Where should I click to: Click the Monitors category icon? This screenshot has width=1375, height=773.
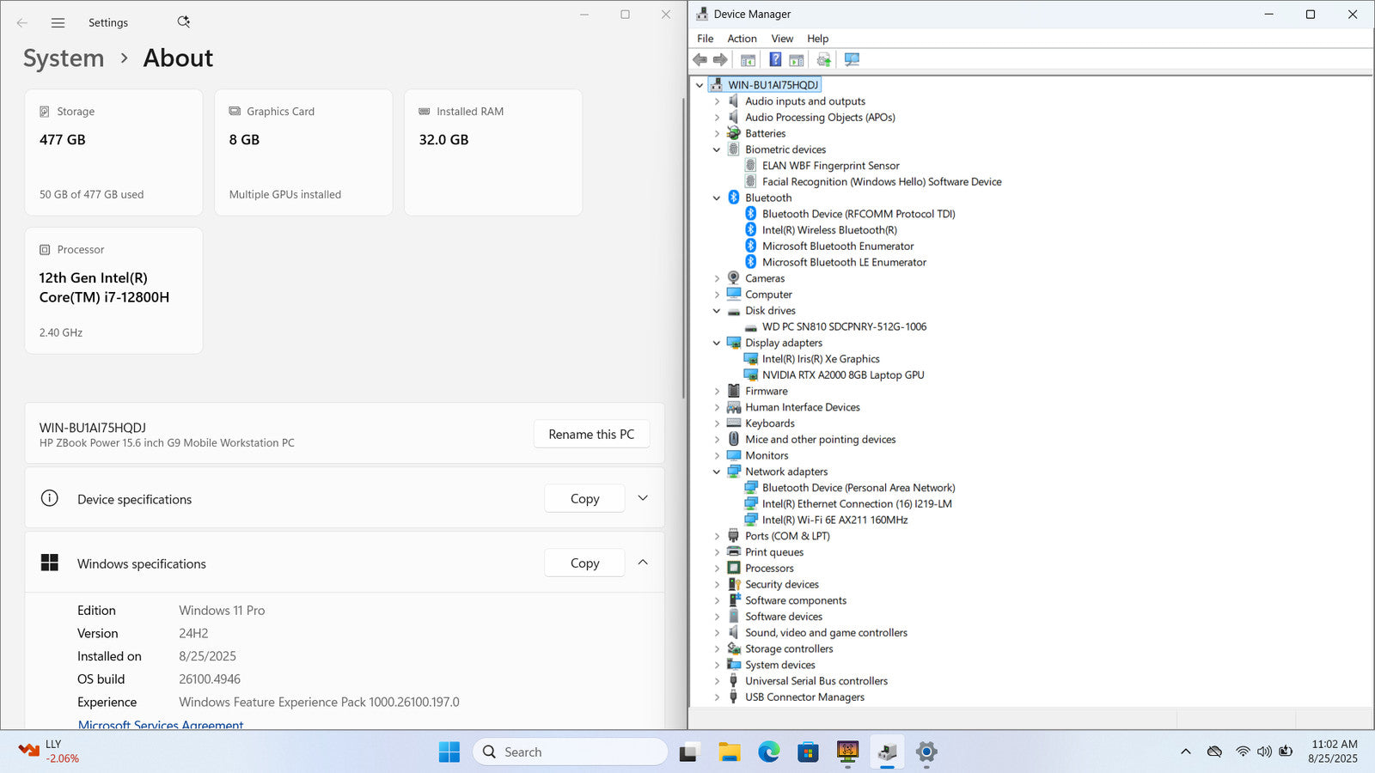click(734, 455)
